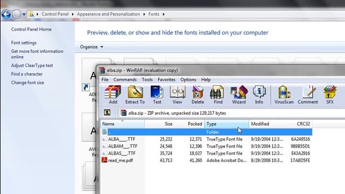345x194 pixels.
Task: Open the Help menu in WinRAR
Action: (206, 80)
